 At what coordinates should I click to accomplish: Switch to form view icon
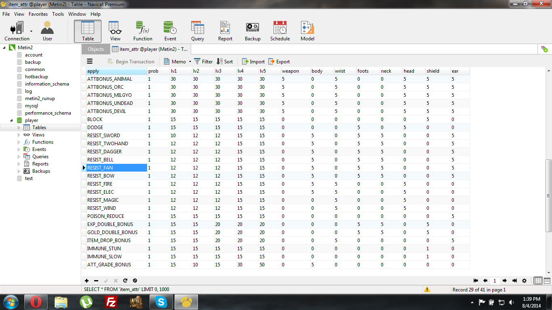tap(547, 281)
